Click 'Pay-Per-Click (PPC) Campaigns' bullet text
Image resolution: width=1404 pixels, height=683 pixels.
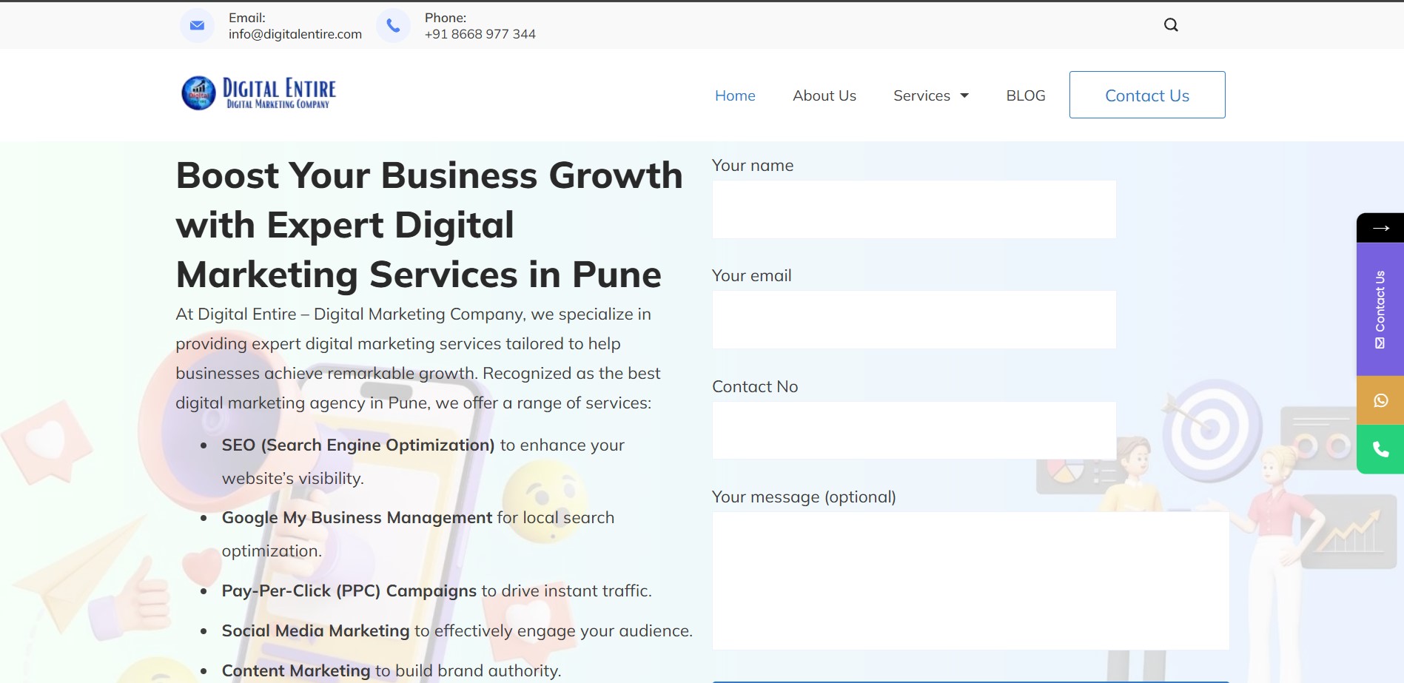349,591
